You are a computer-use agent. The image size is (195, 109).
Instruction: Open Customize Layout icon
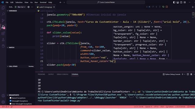click(185, 2)
